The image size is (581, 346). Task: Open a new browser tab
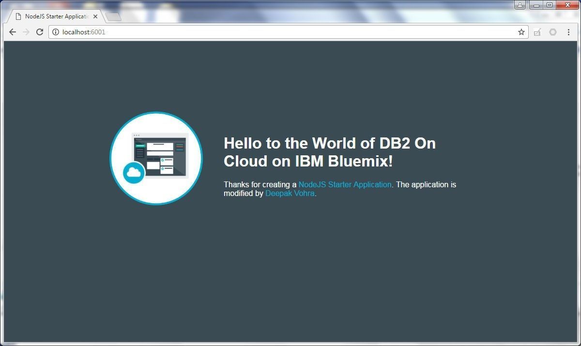click(x=113, y=17)
